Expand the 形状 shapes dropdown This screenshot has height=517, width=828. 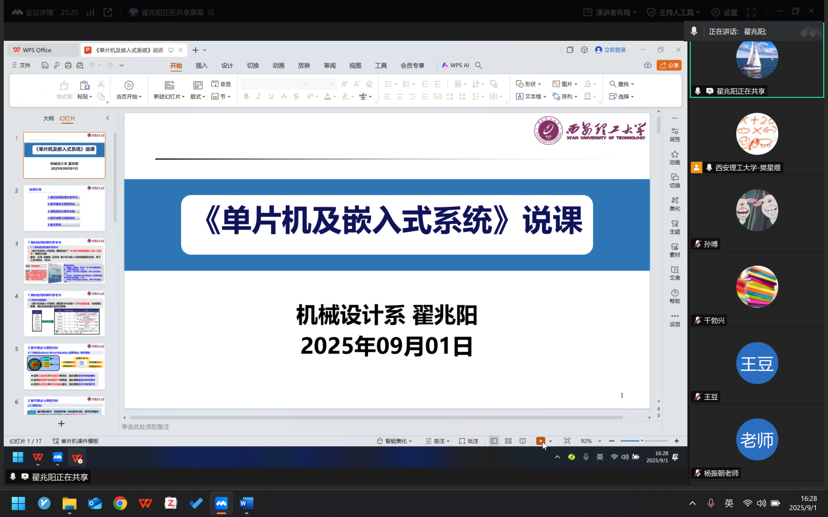pos(529,84)
